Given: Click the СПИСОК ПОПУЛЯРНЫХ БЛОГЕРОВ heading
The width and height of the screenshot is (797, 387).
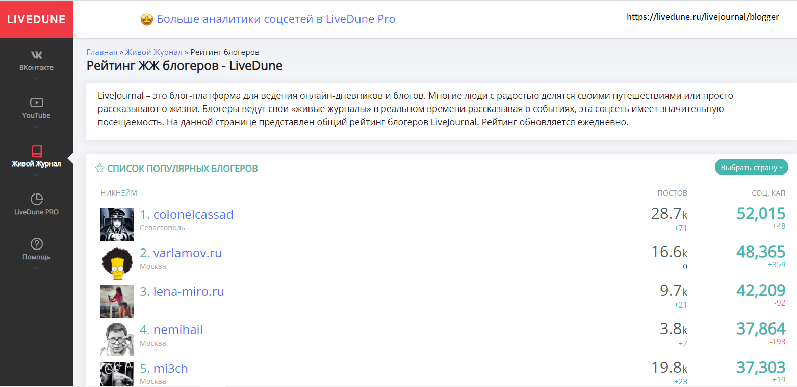Looking at the screenshot, I should tap(183, 168).
